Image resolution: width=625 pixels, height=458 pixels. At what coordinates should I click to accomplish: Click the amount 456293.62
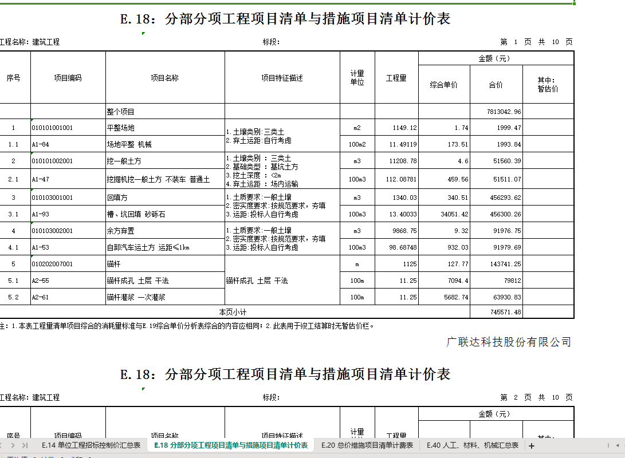(496, 198)
